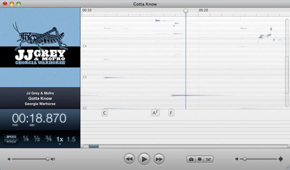Click the green zoom window button
The image size is (290, 170).
click(x=18, y=4)
